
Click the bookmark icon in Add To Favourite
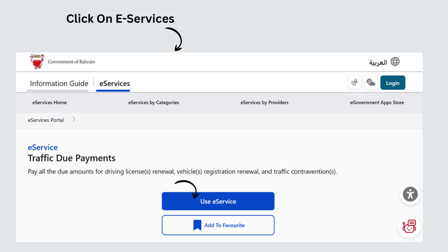[197, 225]
